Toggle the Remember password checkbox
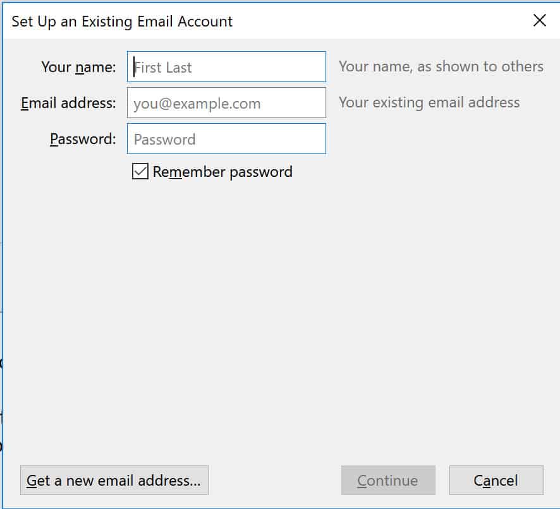The width and height of the screenshot is (560, 509). 140,171
